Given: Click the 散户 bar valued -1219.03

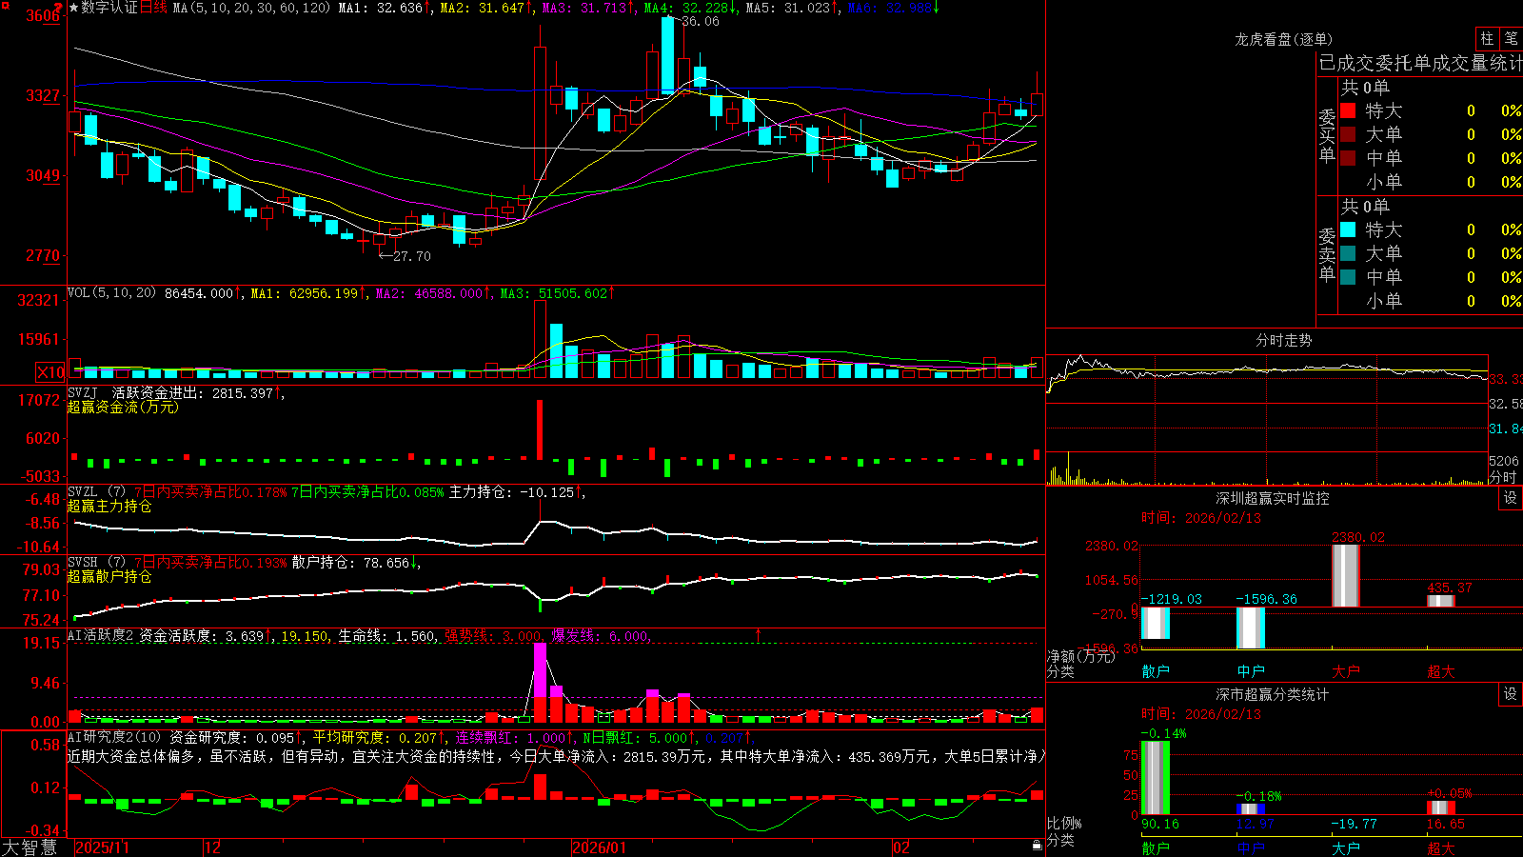Looking at the screenshot, I should pyautogui.click(x=1156, y=623).
